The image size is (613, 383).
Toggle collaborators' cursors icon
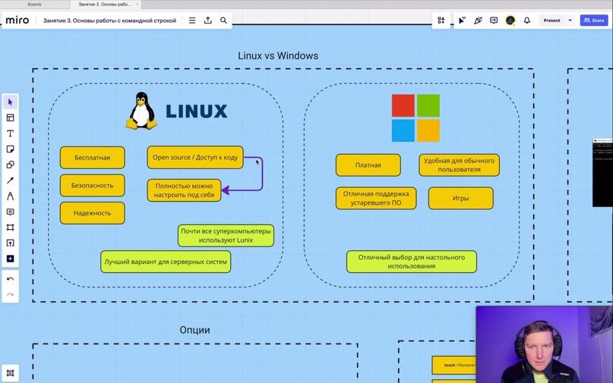point(462,20)
